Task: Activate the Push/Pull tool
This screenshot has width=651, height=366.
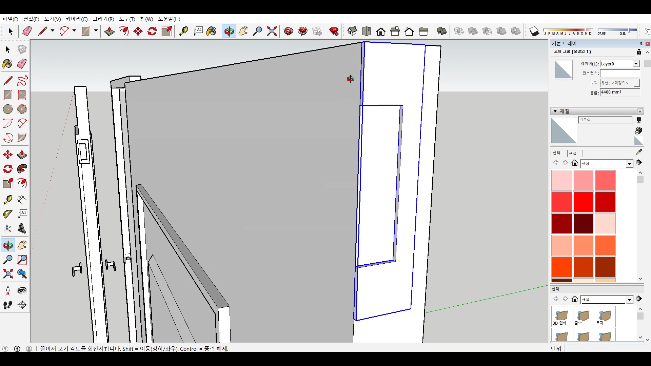Action: [x=109, y=31]
